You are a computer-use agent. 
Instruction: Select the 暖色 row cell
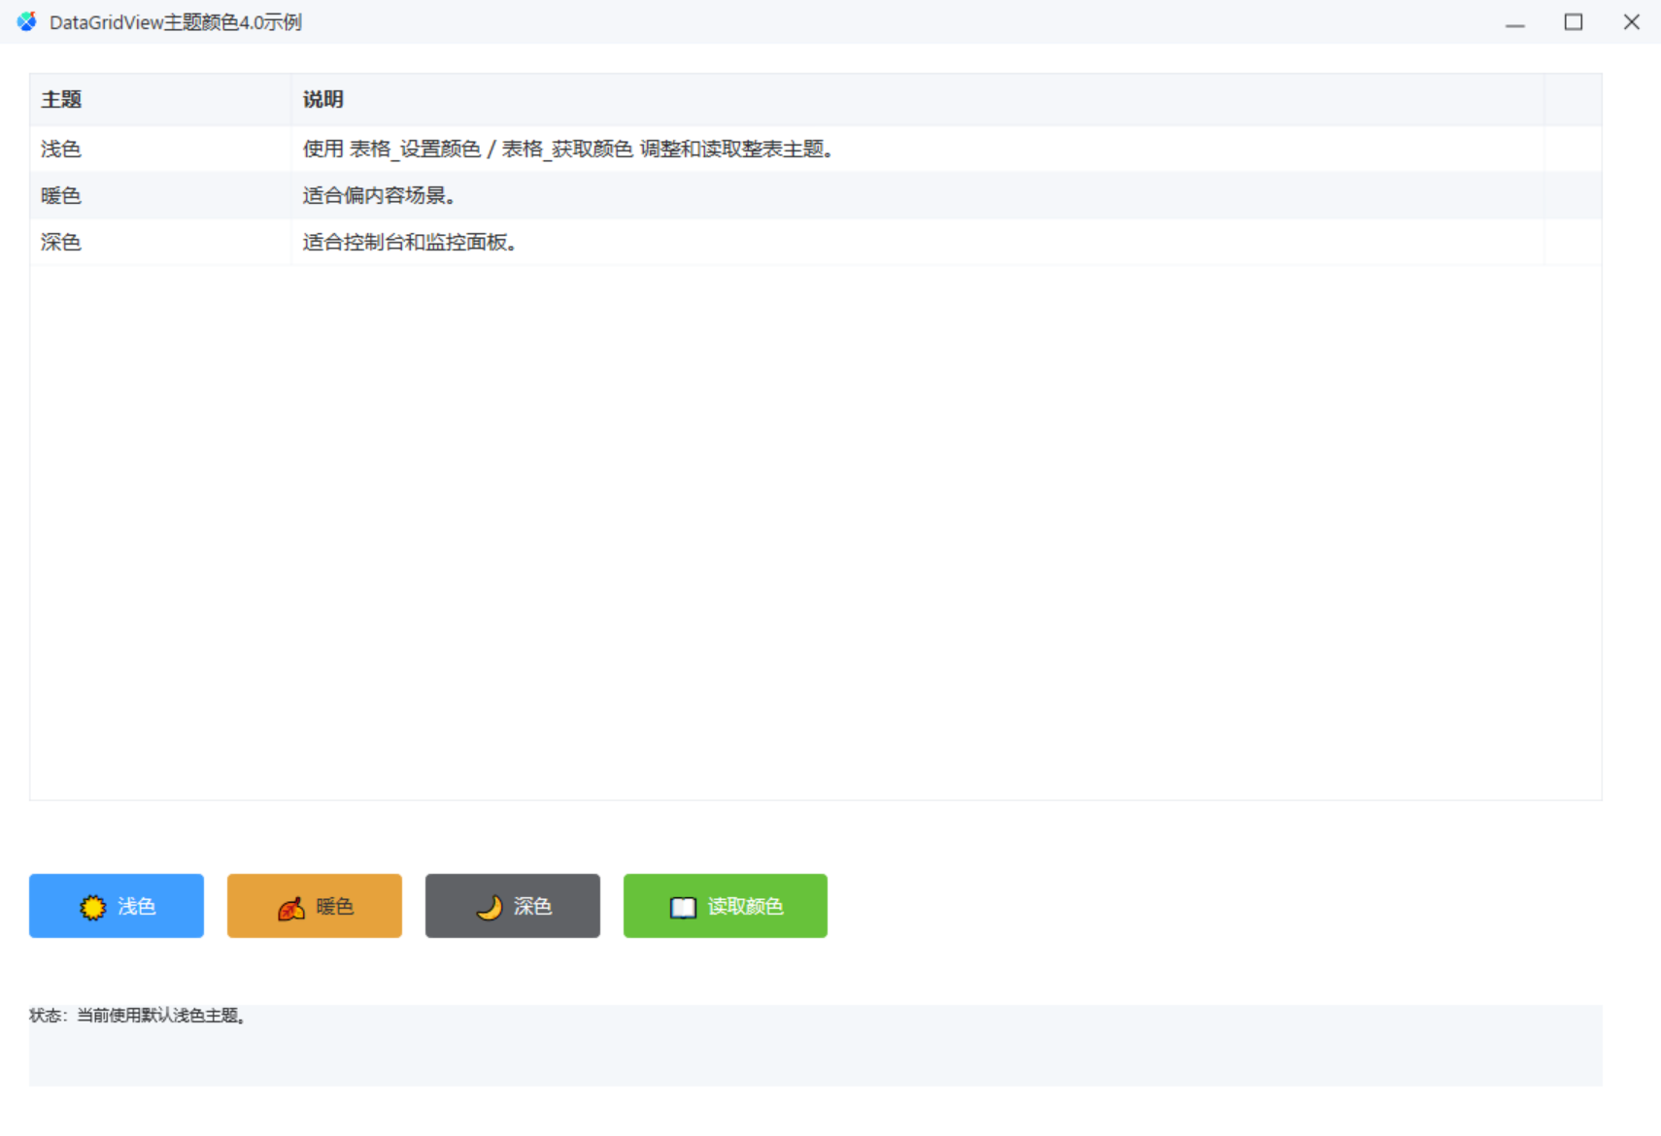[160, 195]
